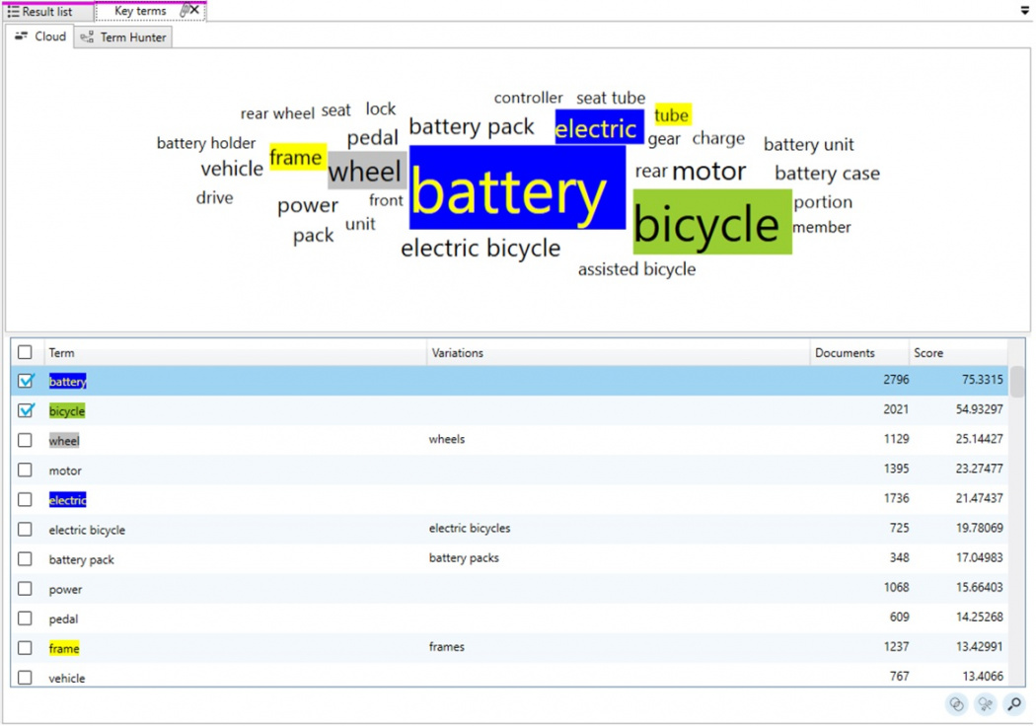This screenshot has width=1036, height=726.
Task: Close the Key terms tab
Action: tap(195, 10)
